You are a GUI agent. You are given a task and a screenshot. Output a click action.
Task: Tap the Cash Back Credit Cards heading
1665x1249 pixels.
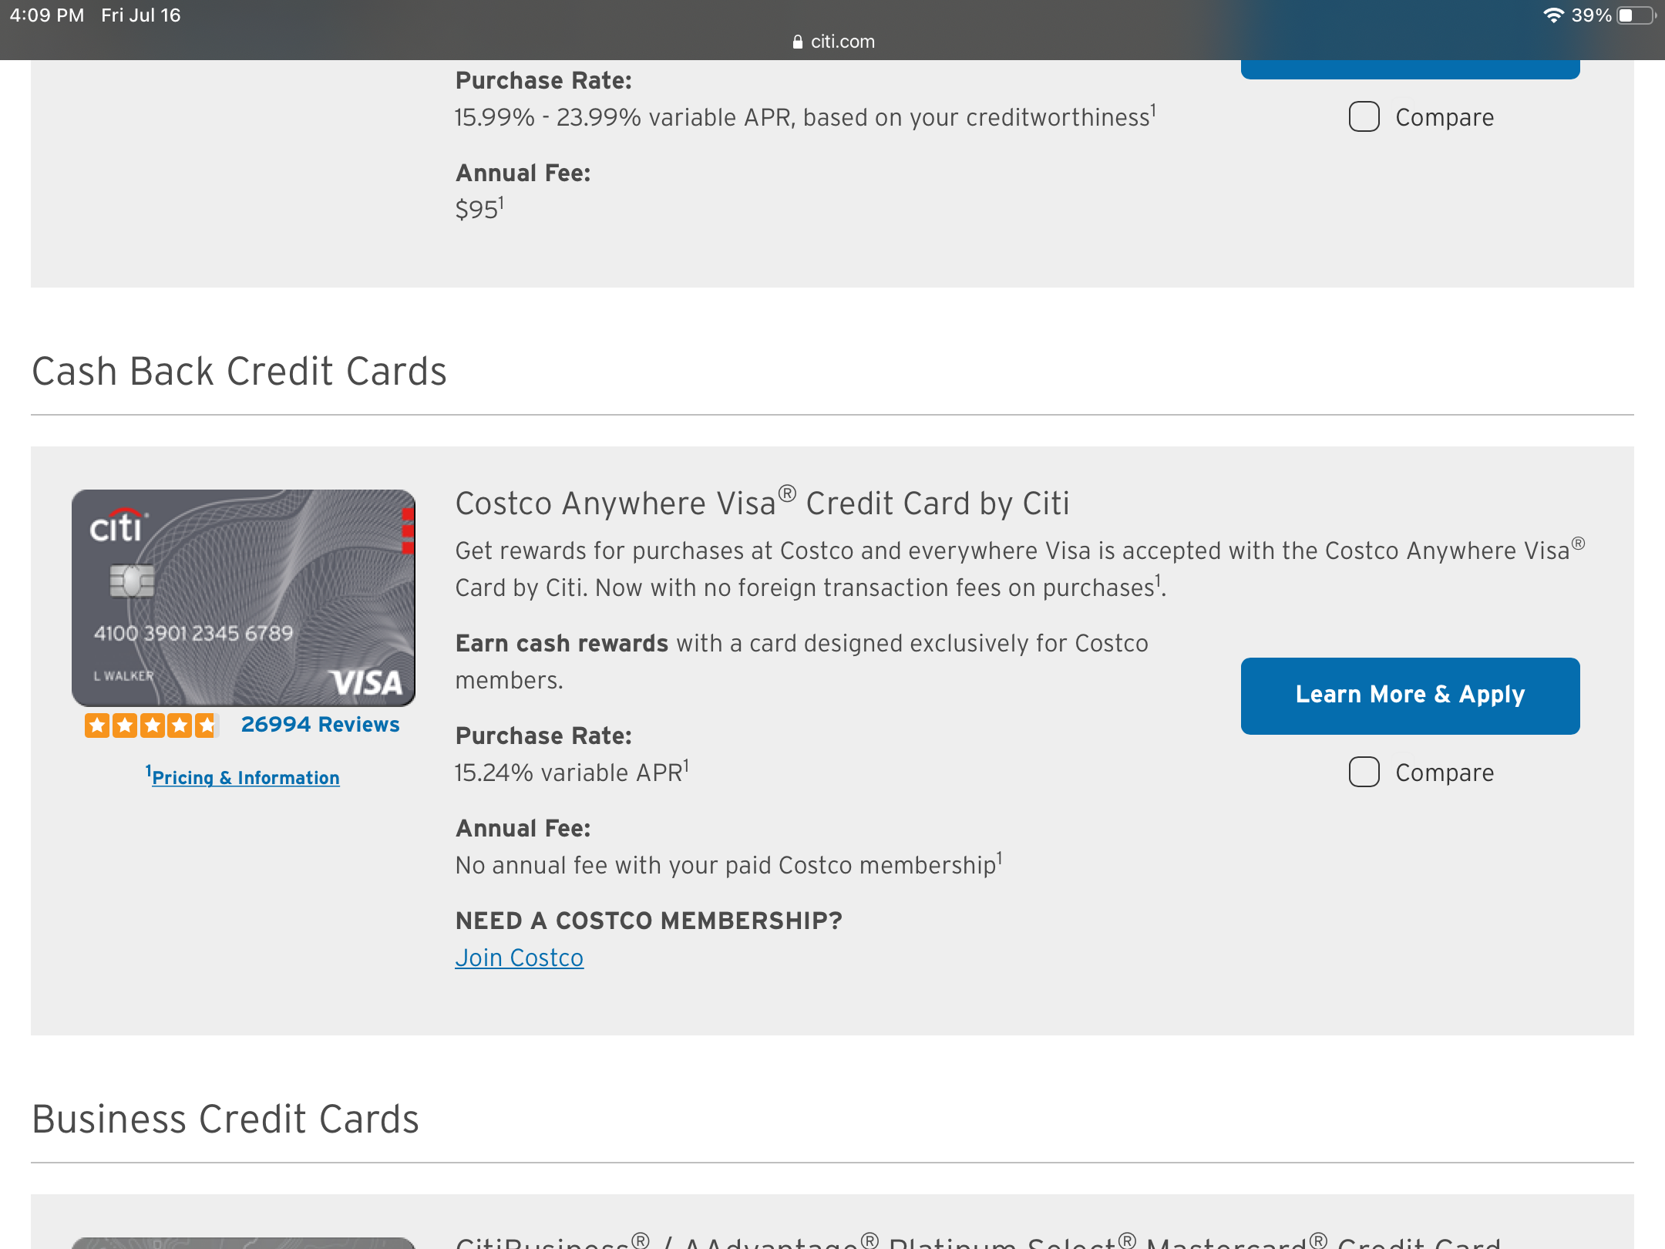[239, 372]
